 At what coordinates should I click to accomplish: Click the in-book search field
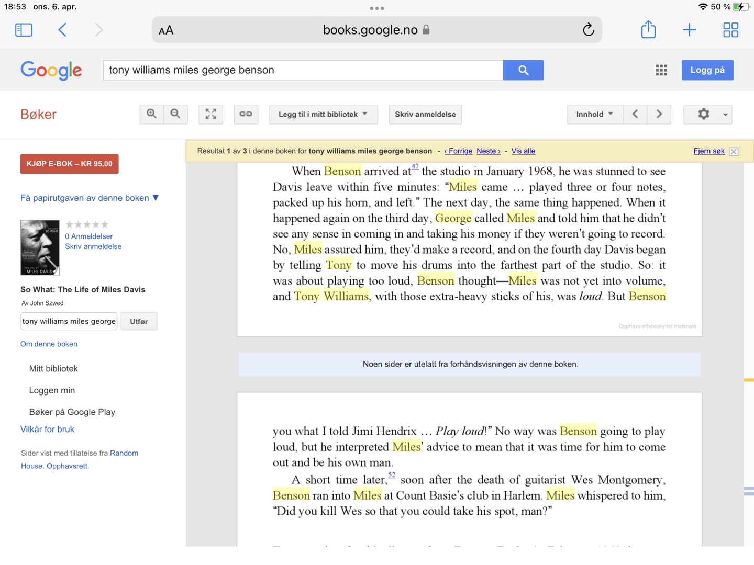pyautogui.click(x=69, y=321)
